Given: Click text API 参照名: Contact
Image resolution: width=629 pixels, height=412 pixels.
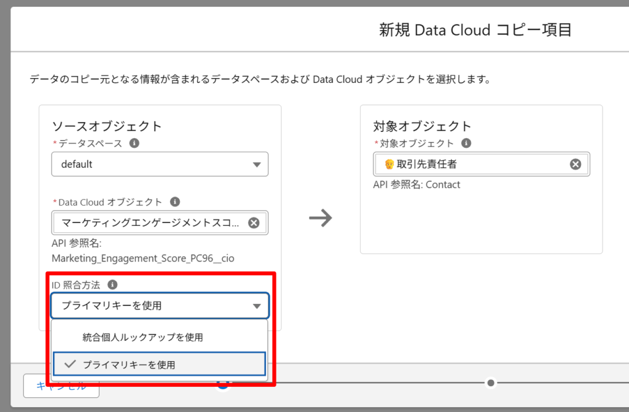Looking at the screenshot, I should click(x=416, y=185).
